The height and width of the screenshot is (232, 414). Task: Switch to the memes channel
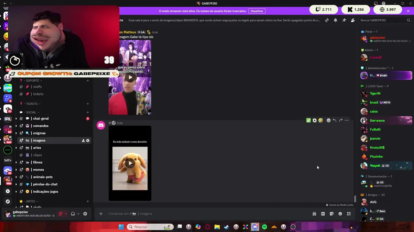[x=54, y=170]
